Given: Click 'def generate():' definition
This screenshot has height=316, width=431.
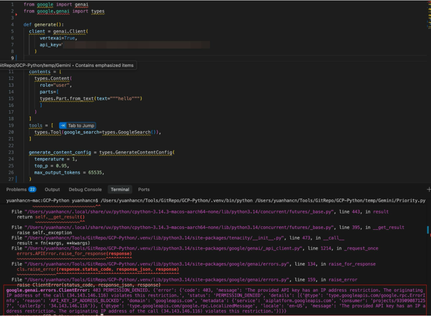Looking at the screenshot, I should point(44,25).
